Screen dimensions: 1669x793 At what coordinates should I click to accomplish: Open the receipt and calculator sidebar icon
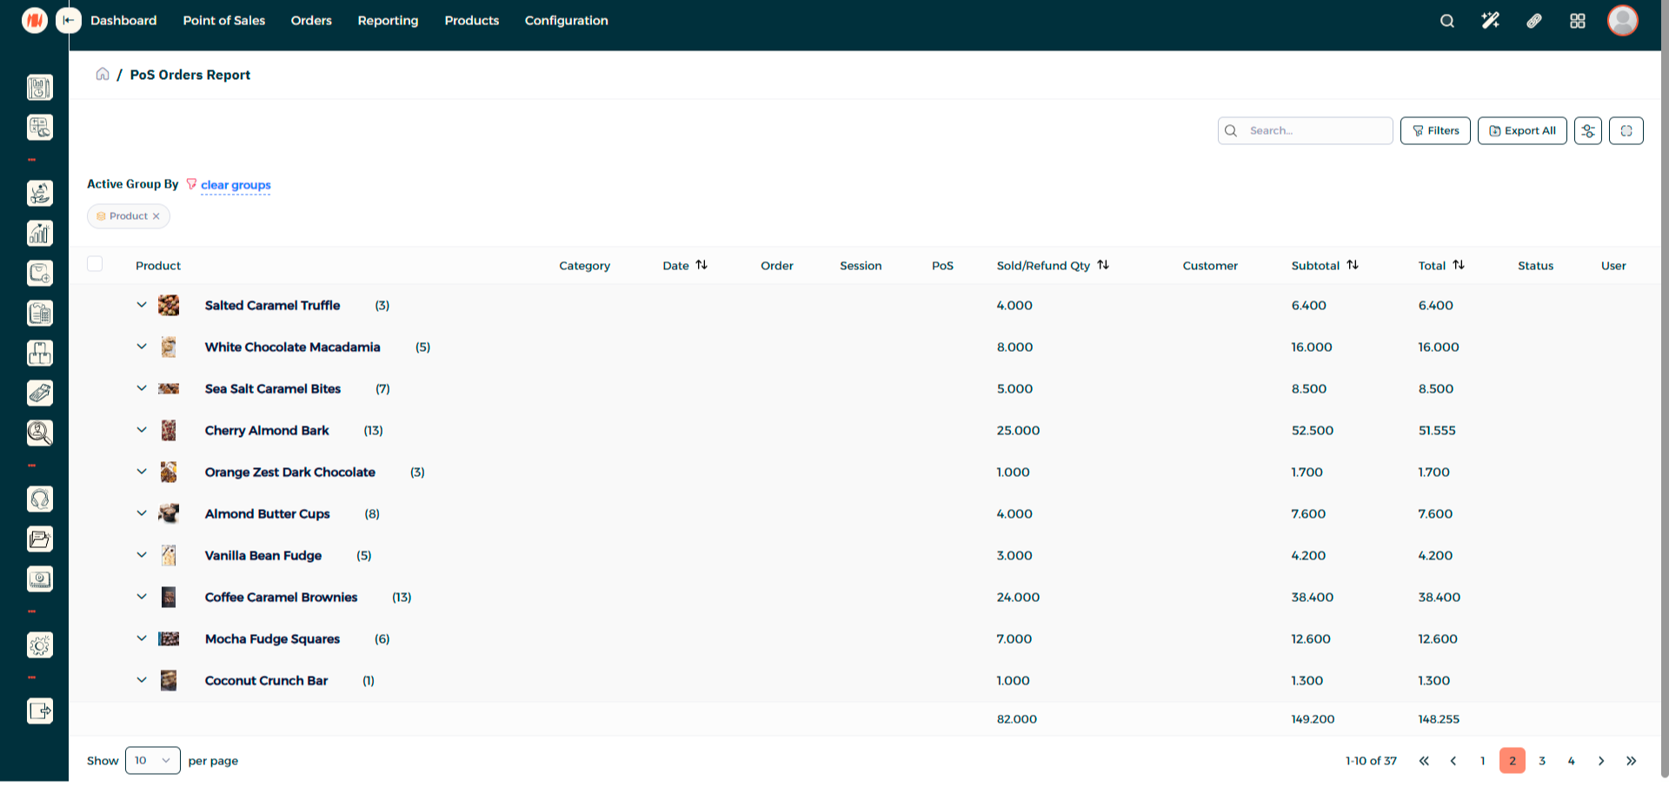(x=39, y=313)
